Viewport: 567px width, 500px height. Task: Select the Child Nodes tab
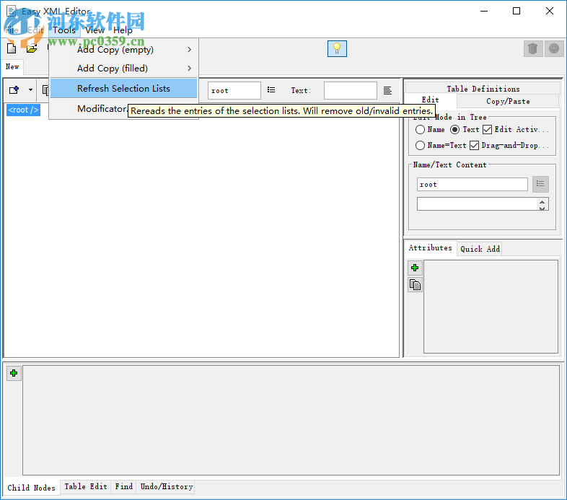[x=32, y=488]
